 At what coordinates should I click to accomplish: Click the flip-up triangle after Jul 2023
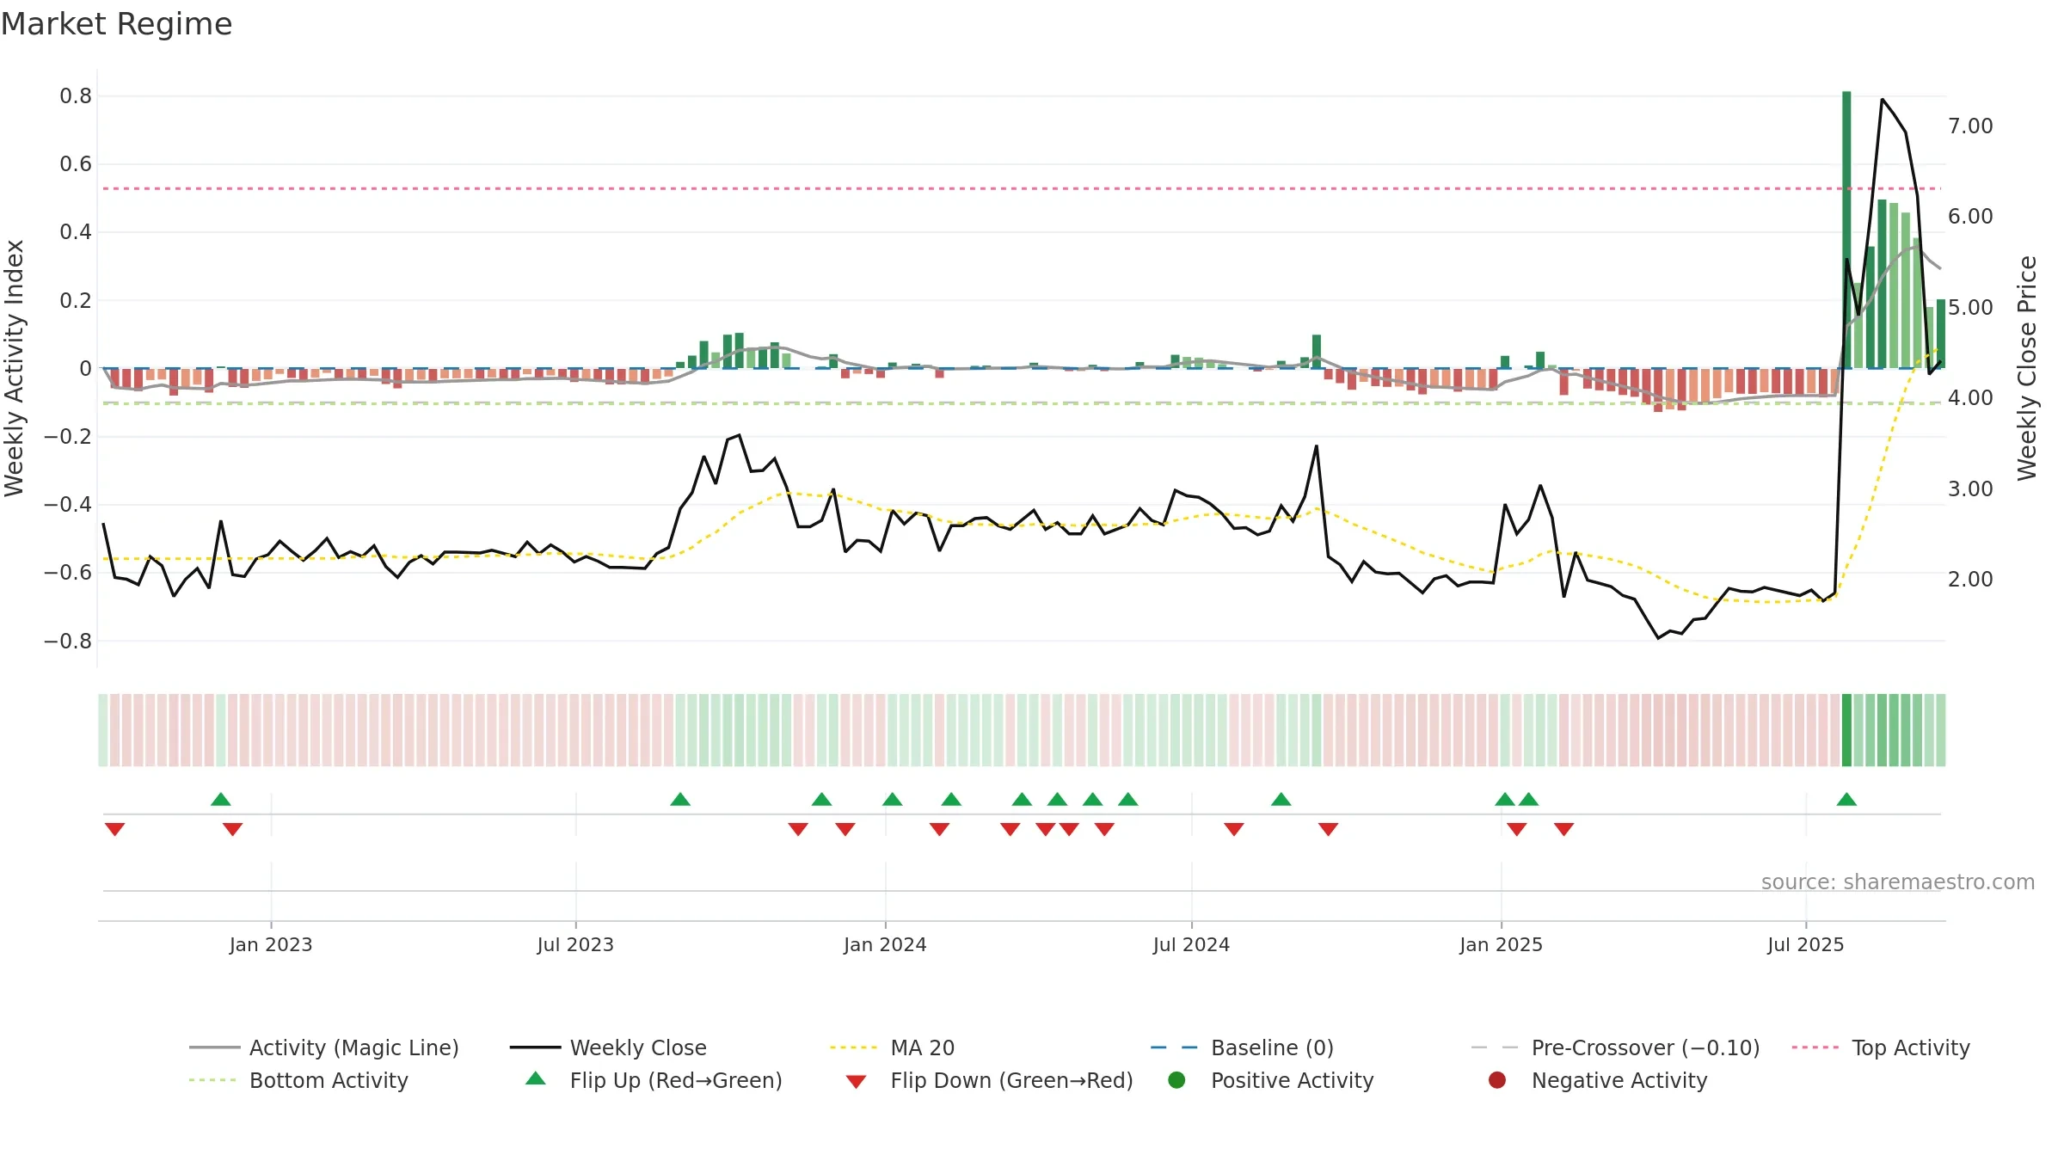tap(680, 799)
